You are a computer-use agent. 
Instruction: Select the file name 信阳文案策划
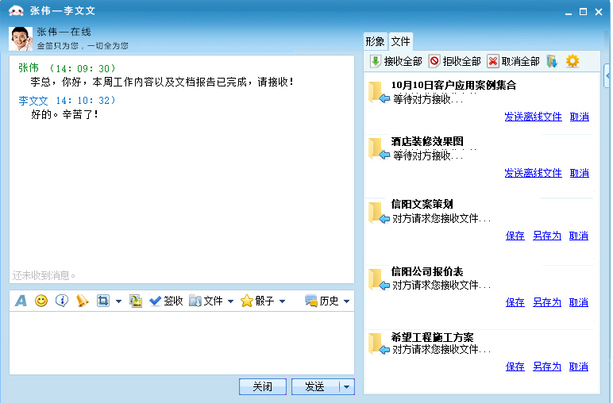422,204
